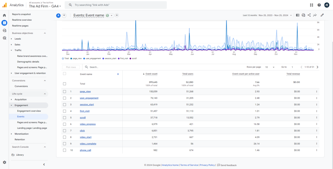Select Realtime overview in the sidebar
Screen dimensions: 333x169
point(22,20)
